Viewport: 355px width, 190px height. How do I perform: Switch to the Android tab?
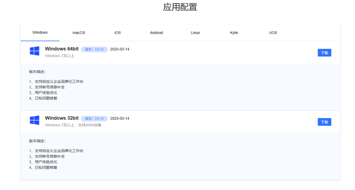(156, 33)
